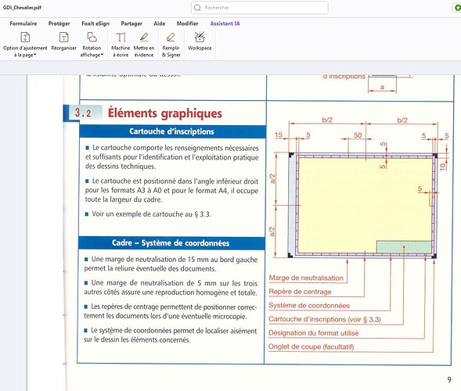The width and height of the screenshot is (461, 391).
Task: Open the Aide tab
Action: click(160, 23)
